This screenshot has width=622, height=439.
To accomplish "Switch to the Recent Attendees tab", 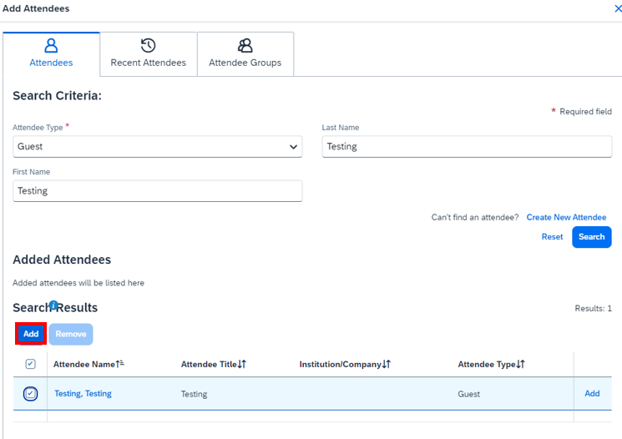I will point(148,55).
